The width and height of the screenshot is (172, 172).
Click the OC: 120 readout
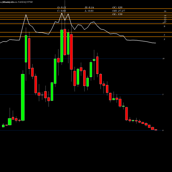(x=117, y=7)
